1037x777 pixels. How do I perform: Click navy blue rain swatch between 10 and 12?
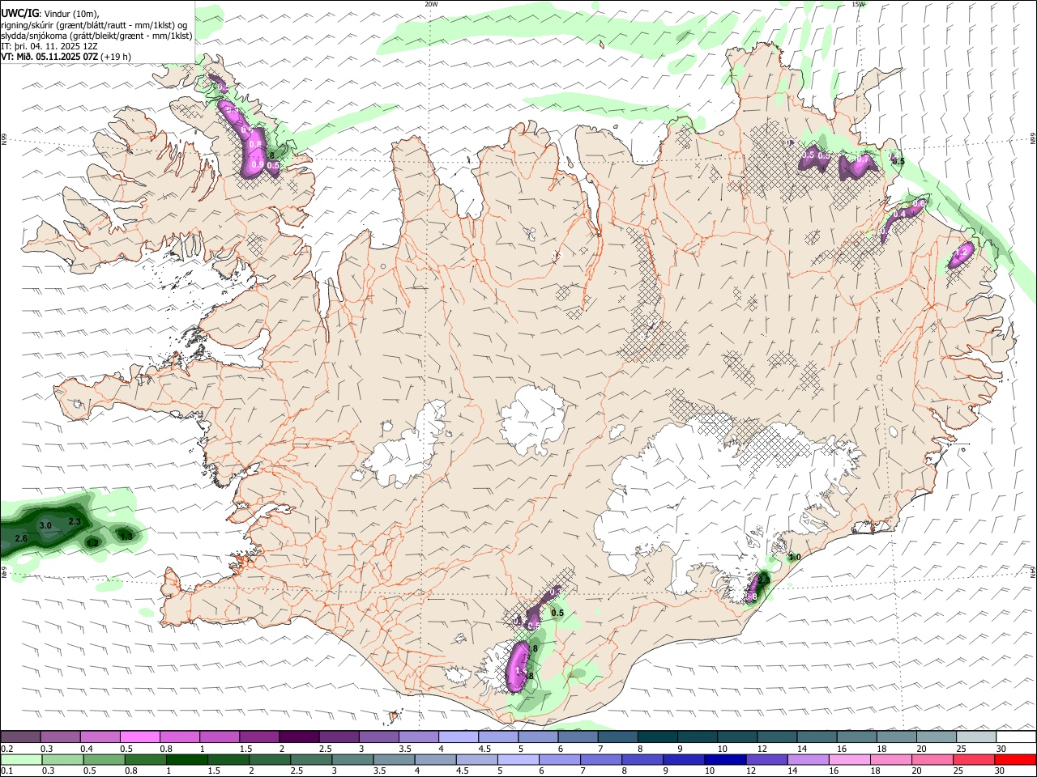coord(726,759)
